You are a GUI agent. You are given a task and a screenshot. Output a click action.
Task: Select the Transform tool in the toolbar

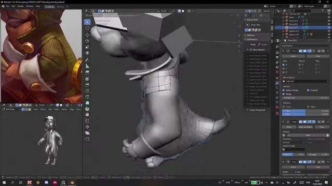coord(87,53)
